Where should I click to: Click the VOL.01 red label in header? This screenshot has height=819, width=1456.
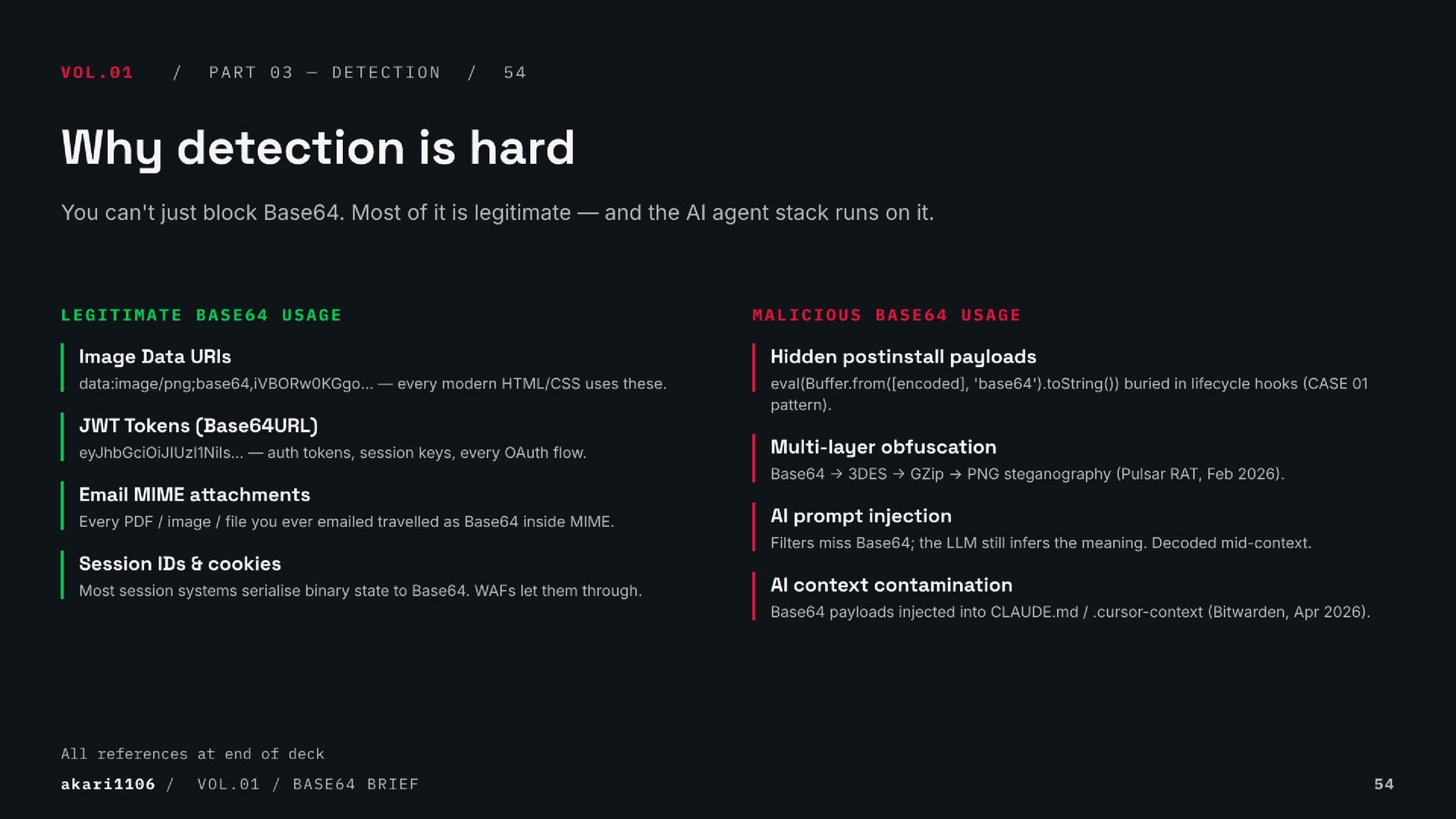97,73
